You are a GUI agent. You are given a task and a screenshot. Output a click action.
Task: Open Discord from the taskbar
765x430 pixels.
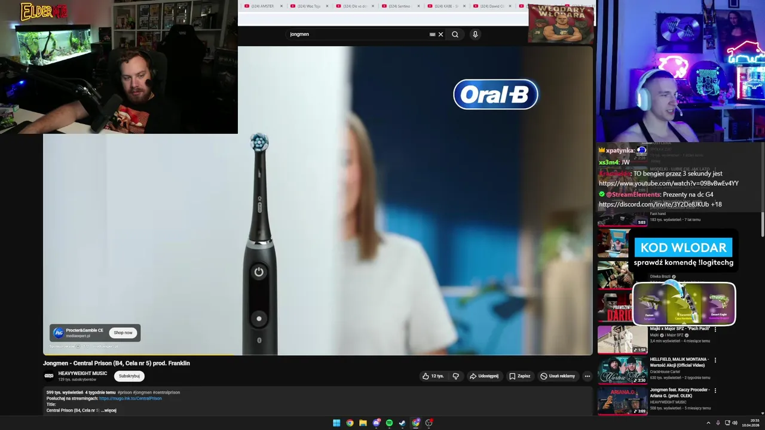(x=377, y=423)
